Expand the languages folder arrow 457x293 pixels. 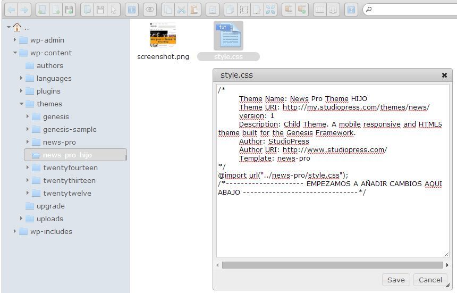[21, 78]
